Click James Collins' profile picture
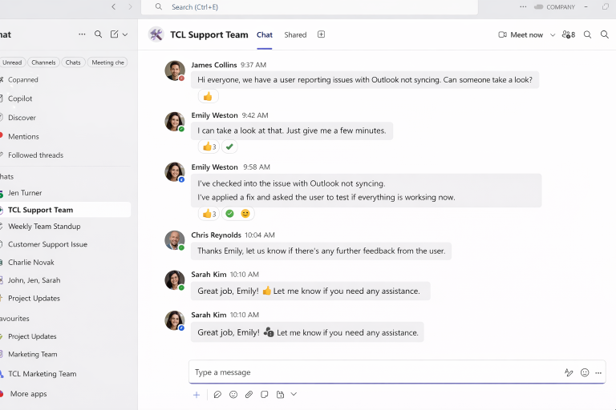Image resolution: width=616 pixels, height=410 pixels. click(x=174, y=70)
